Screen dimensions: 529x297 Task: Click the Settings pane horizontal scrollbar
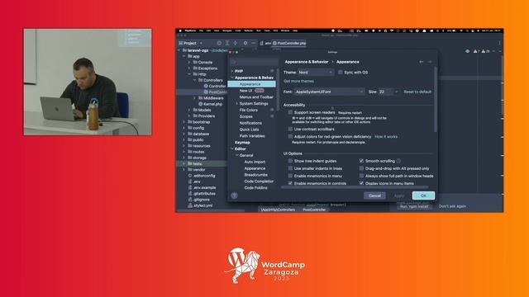[355, 187]
